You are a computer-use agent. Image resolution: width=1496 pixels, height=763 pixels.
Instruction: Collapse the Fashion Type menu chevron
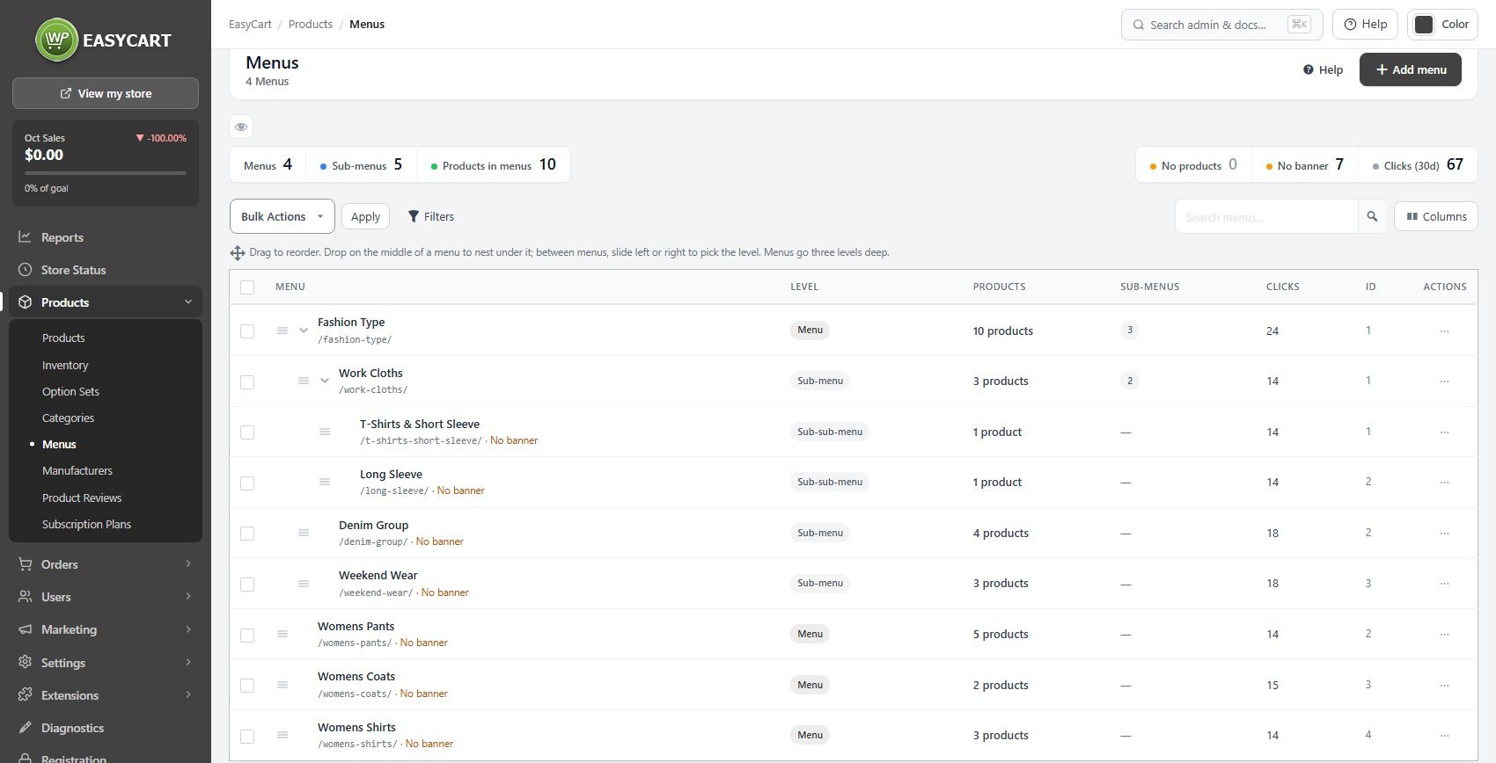(304, 331)
